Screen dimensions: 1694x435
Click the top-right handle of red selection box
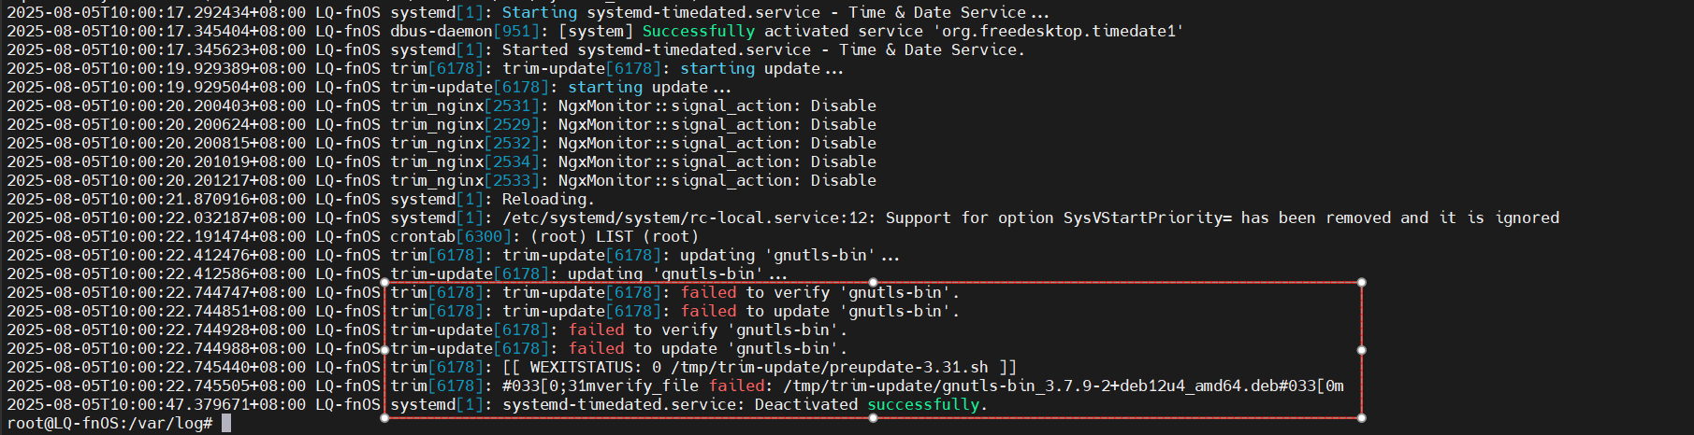coord(1361,282)
